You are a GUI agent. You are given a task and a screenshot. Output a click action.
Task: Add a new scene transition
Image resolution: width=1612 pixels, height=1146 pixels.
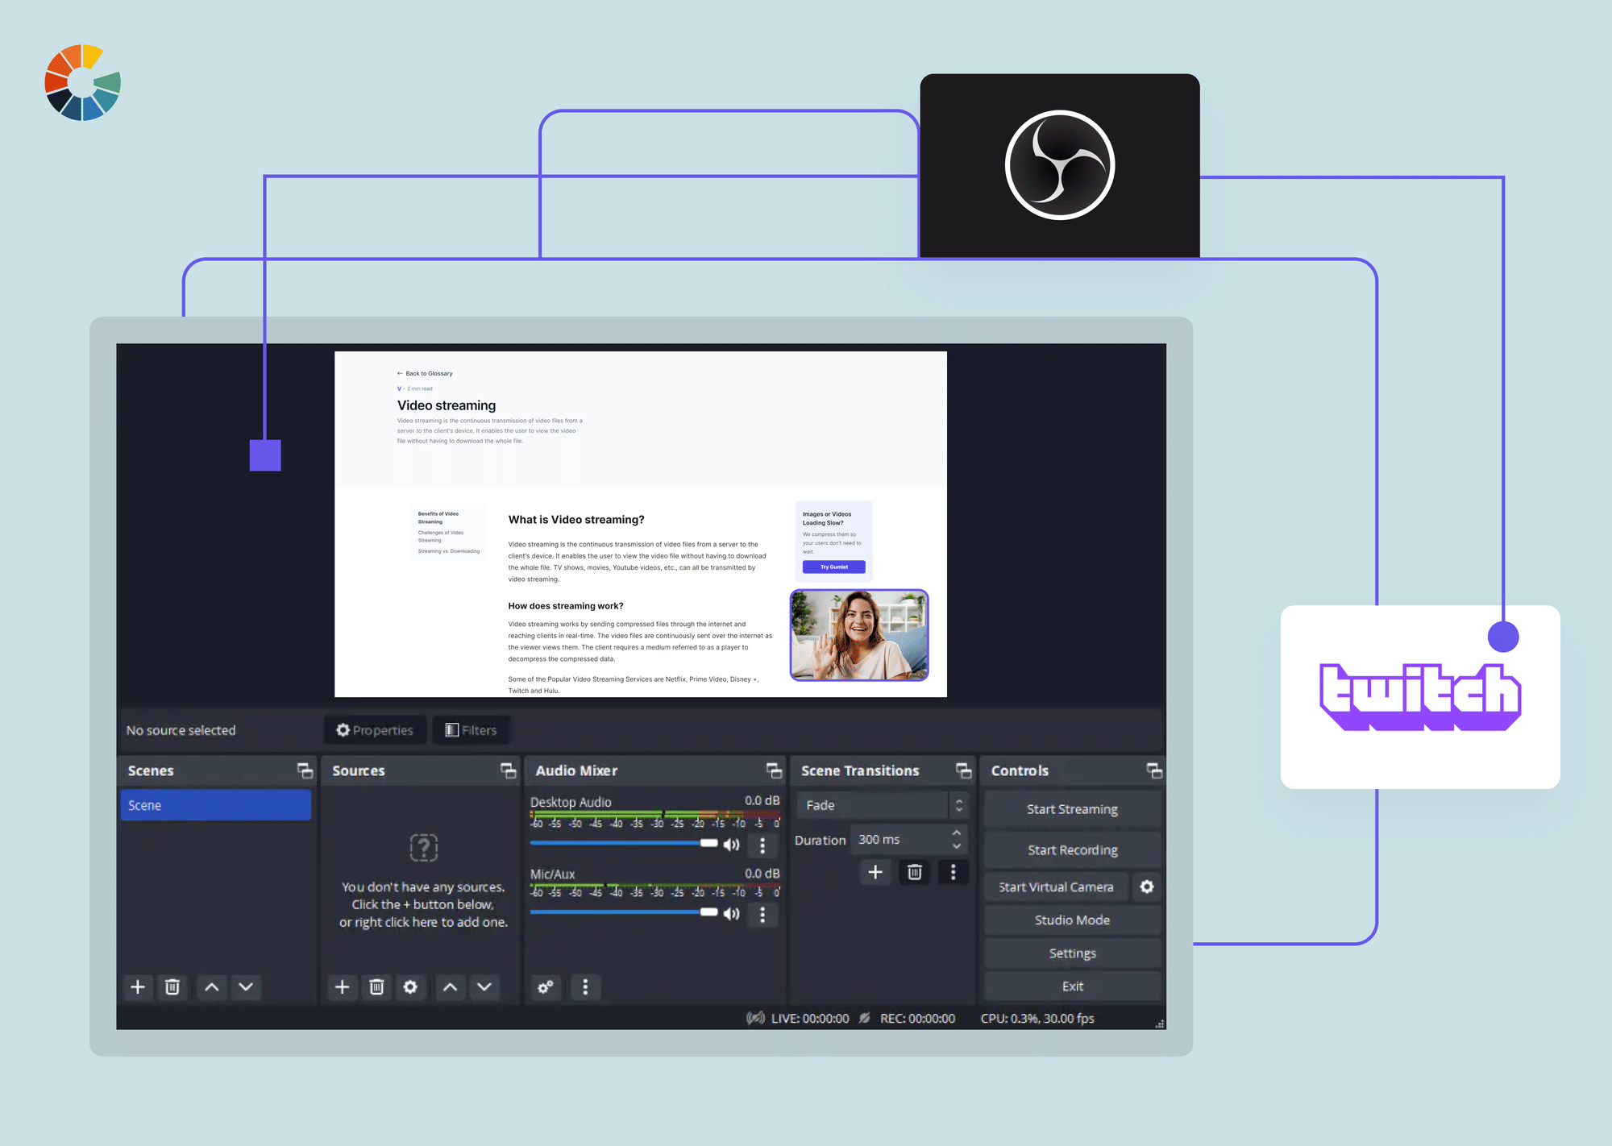pyautogui.click(x=875, y=872)
